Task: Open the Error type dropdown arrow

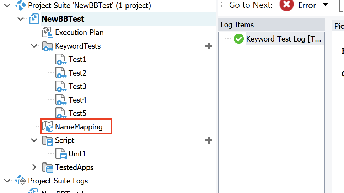Action: coord(325,5)
